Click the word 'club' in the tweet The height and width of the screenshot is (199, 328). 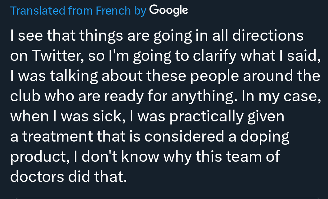coord(25,96)
